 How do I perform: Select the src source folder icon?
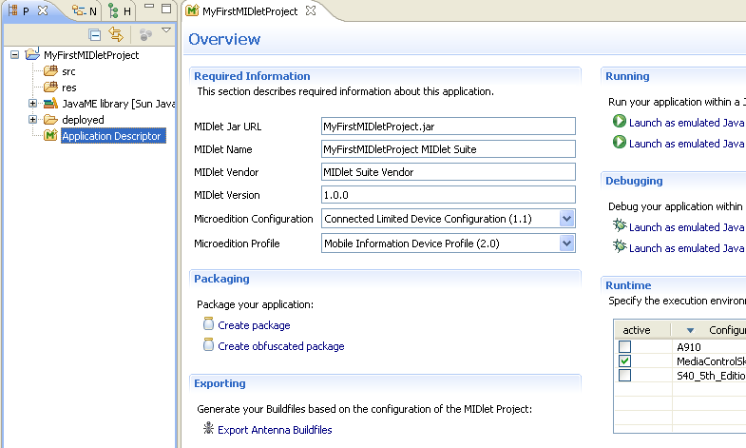click(x=51, y=71)
